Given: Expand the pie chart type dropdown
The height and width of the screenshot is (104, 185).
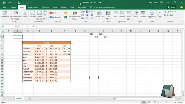Looking at the screenshot, I should point(85,18).
